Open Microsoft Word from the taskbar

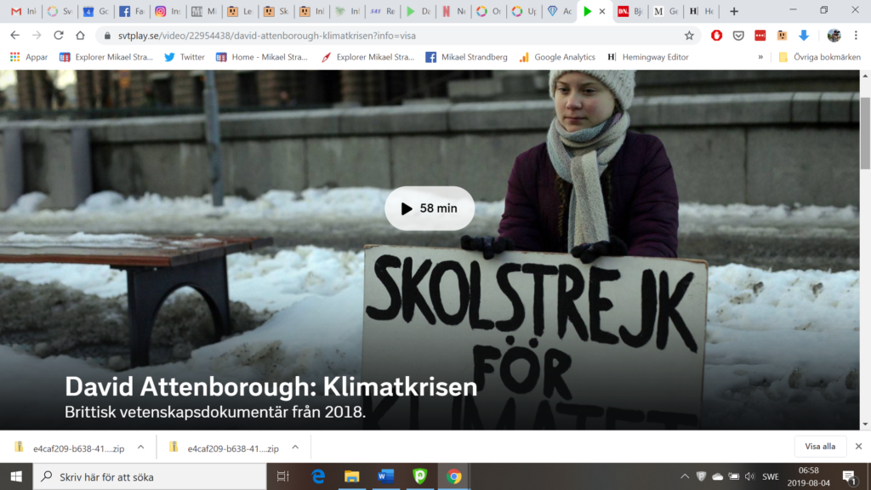[x=385, y=476]
